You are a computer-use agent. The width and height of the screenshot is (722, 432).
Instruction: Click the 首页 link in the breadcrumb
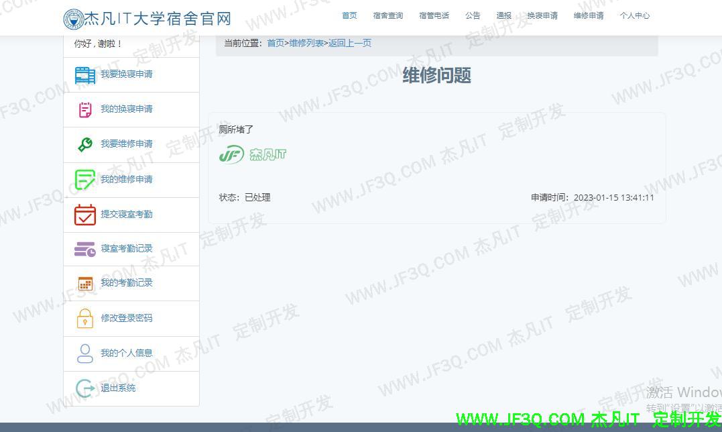tap(275, 42)
